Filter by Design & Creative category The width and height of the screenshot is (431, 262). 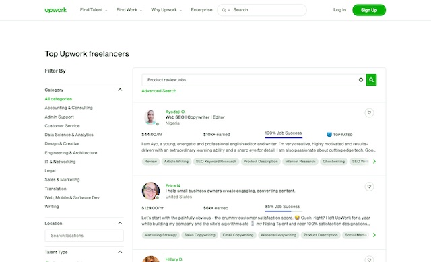click(x=62, y=143)
